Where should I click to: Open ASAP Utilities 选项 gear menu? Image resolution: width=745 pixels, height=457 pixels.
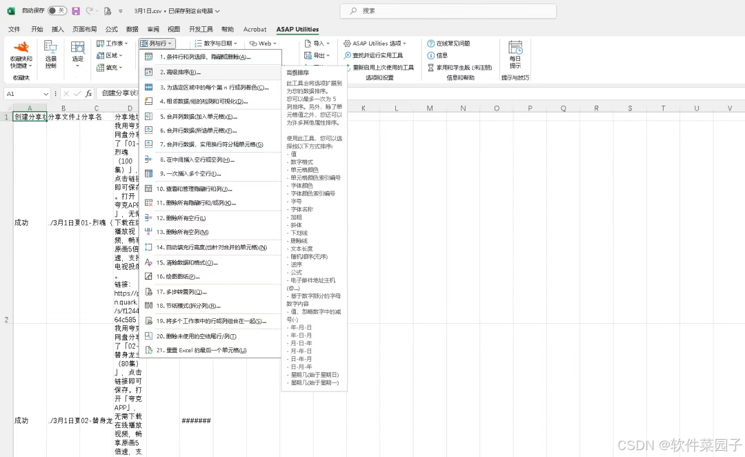[375, 43]
